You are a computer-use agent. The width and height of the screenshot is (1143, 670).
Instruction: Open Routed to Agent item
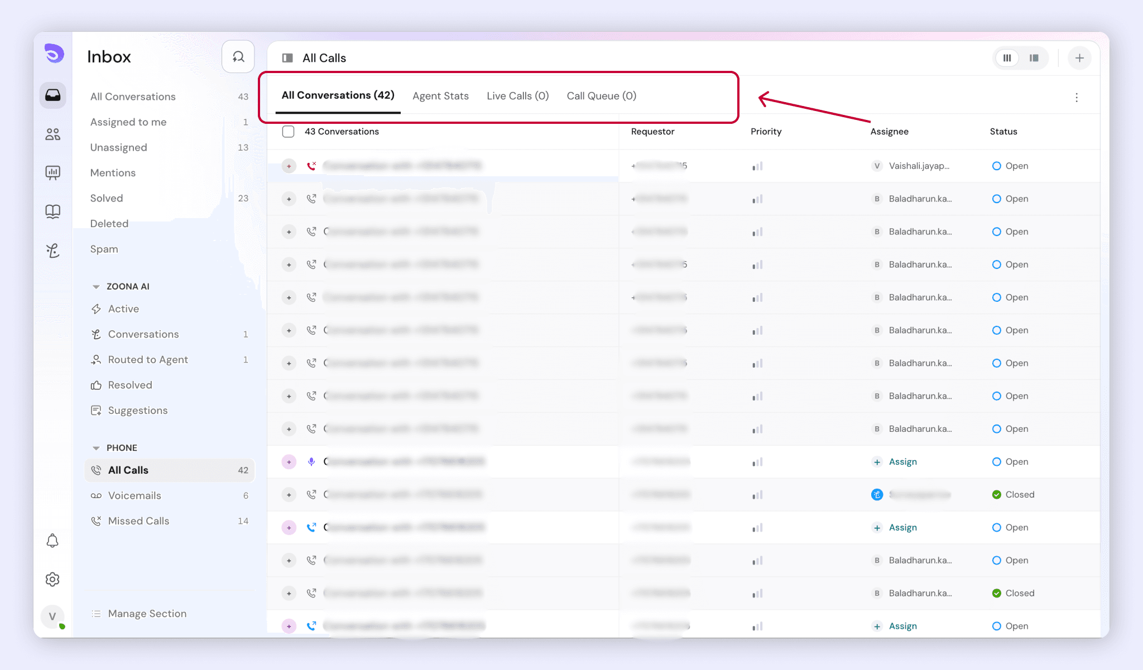[169, 360]
